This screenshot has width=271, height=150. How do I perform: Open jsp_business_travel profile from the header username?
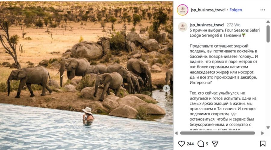point(208,10)
